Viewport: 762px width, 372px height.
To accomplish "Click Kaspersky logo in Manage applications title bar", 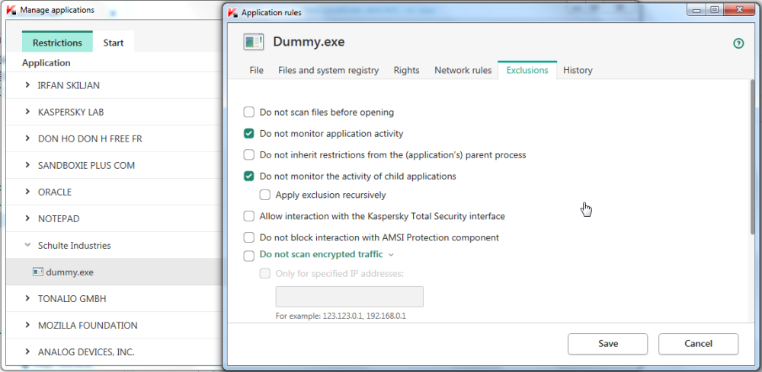I will point(10,10).
